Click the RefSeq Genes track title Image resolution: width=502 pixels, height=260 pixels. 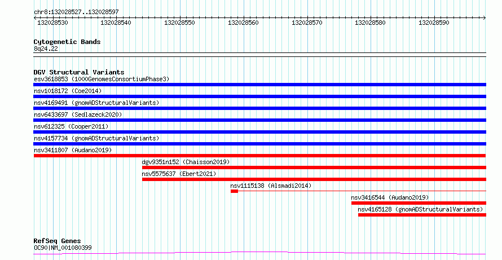pos(58,241)
